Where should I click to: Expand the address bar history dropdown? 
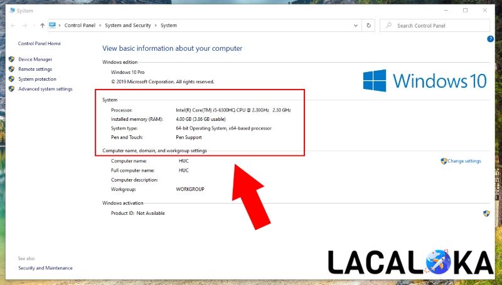point(355,26)
